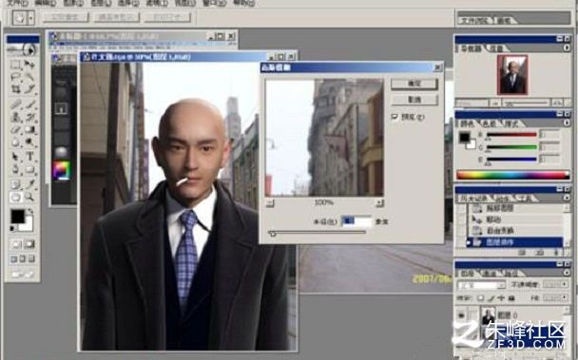Open the layer blend mode dropdown

point(481,285)
